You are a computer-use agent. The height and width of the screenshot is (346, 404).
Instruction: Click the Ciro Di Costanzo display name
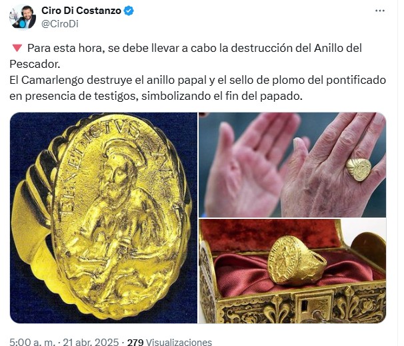tap(81, 11)
